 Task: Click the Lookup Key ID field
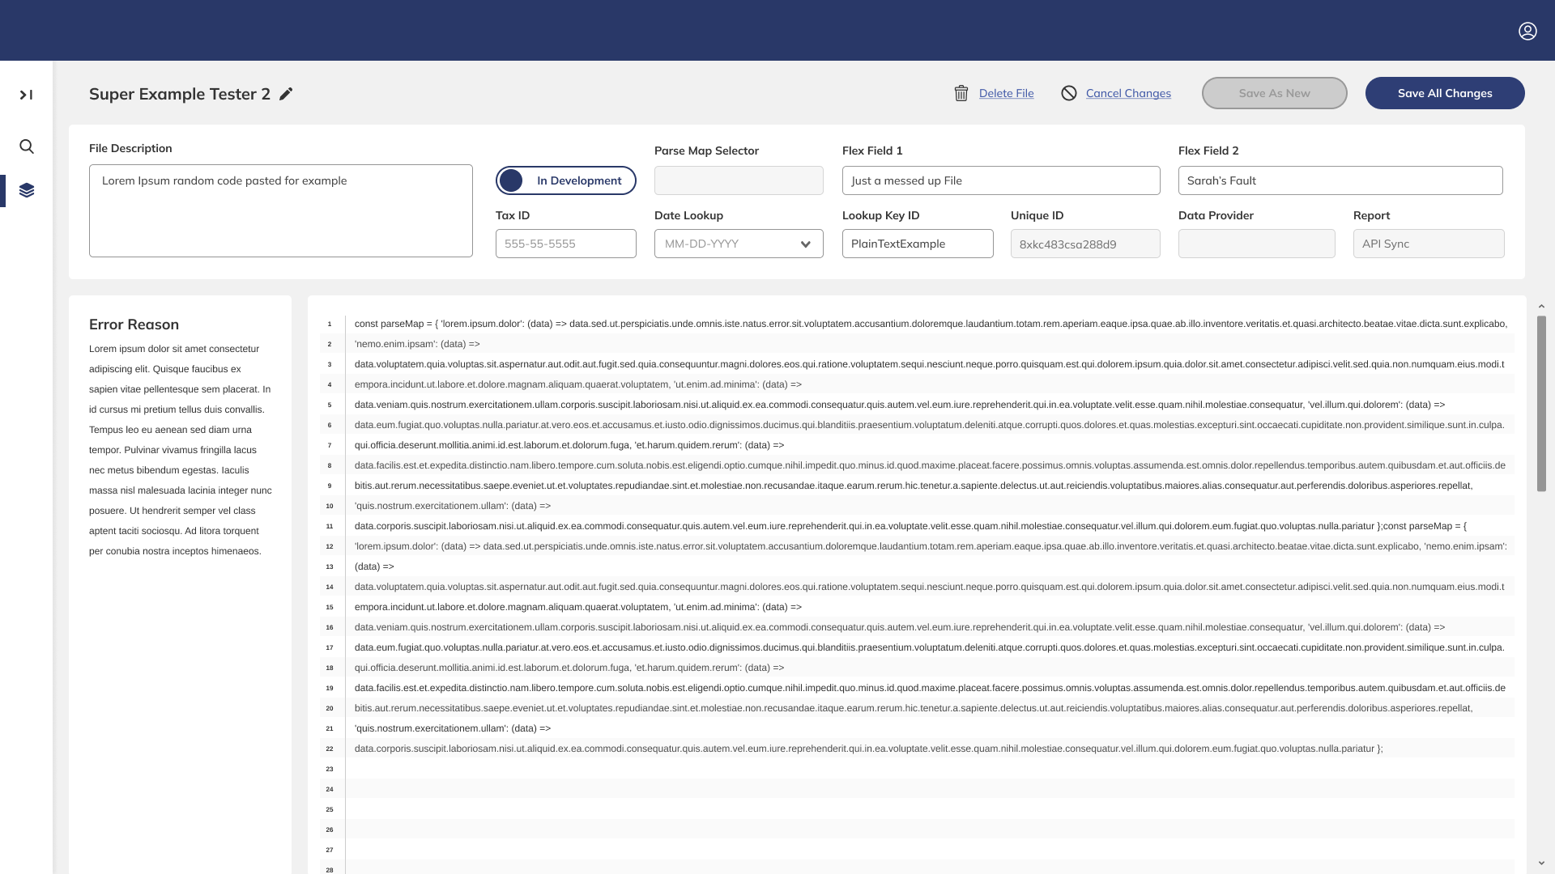[x=917, y=244]
